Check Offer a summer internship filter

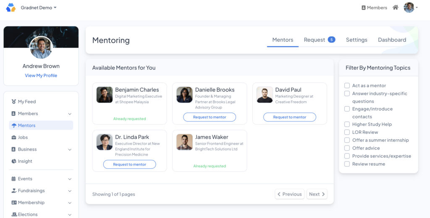click(x=347, y=140)
